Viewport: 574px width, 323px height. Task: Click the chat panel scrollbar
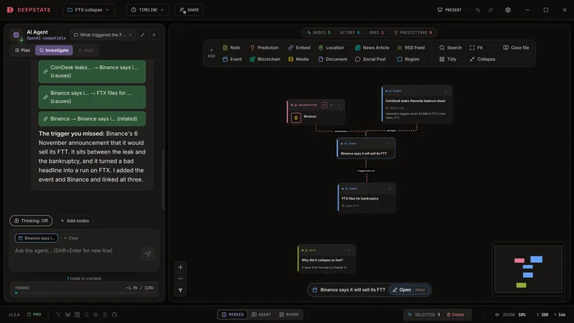point(163,179)
